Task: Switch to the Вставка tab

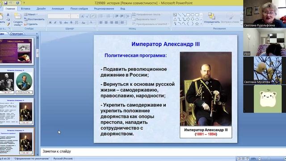Action: pos(25,8)
